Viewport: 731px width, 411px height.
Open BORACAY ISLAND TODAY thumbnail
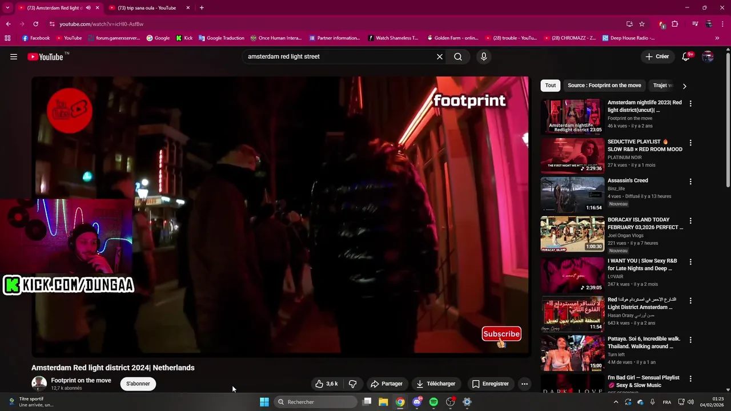coord(572,234)
